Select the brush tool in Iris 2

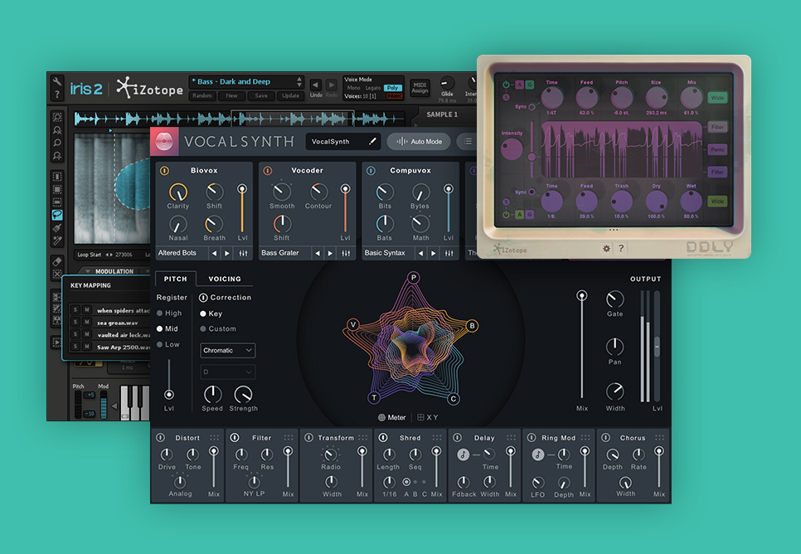57,228
